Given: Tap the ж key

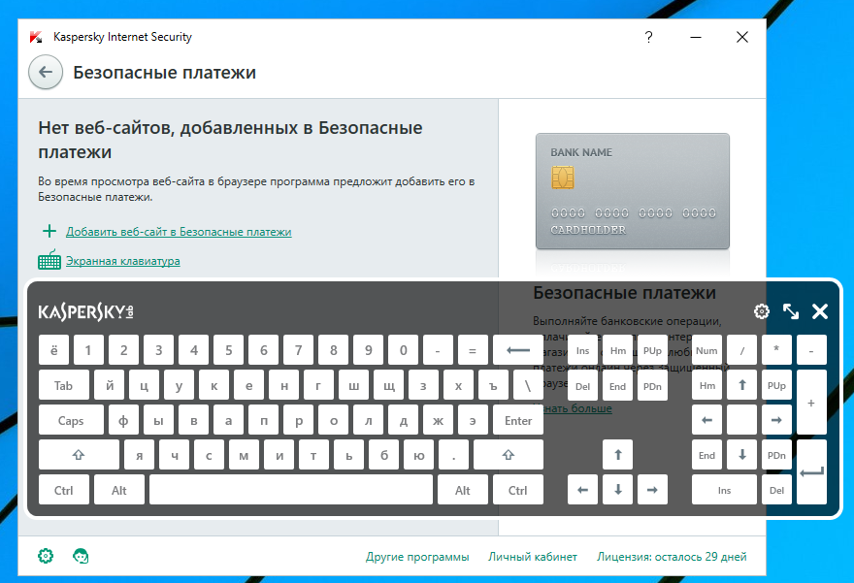Looking at the screenshot, I should 438,420.
